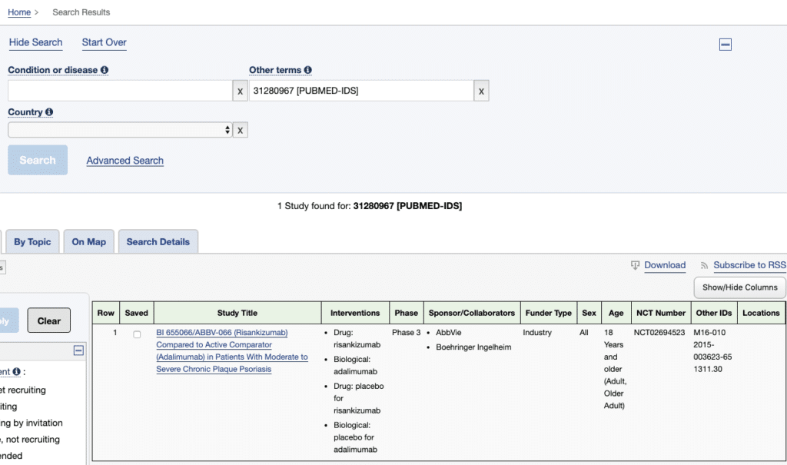Click the Sex column header
The width and height of the screenshot is (787, 465).
coord(589,313)
